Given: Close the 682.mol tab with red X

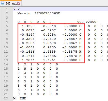Looking at the screenshot, I should click(x=19, y=3).
